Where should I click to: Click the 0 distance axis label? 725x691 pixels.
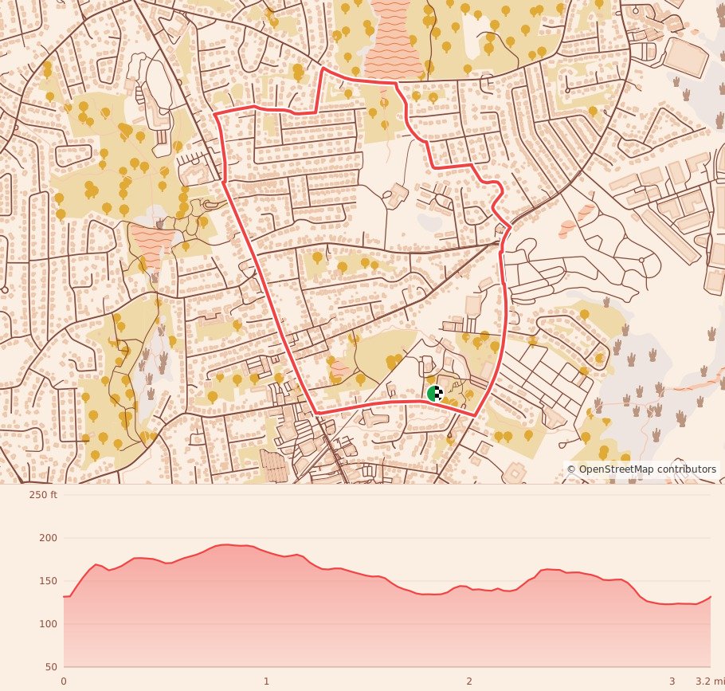click(x=64, y=681)
